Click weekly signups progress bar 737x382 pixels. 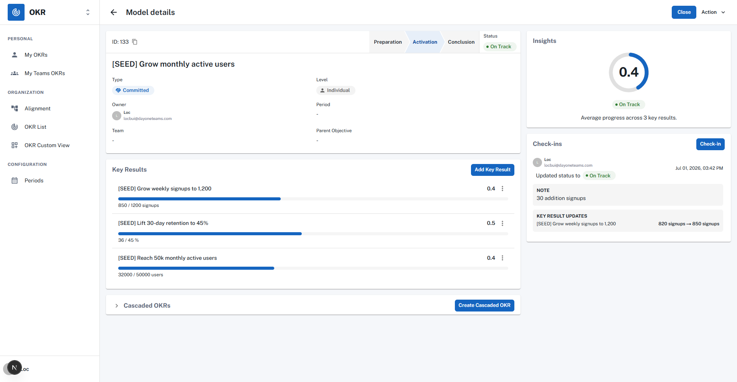(x=313, y=199)
